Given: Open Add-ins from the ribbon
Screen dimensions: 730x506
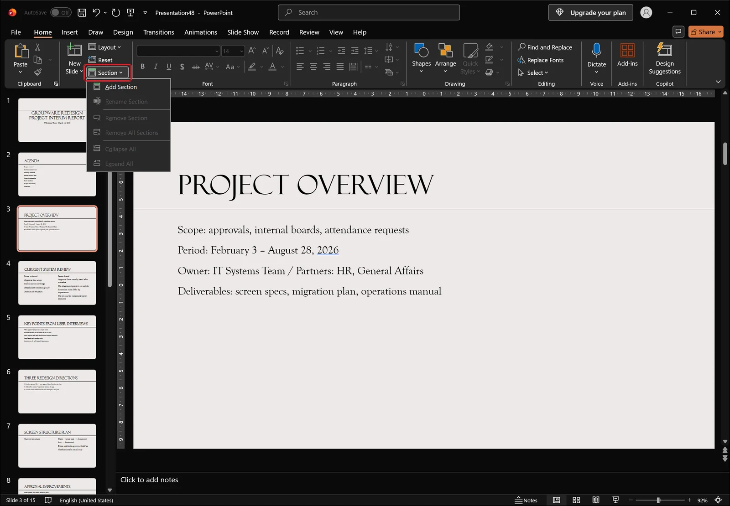Looking at the screenshot, I should 627,55.
